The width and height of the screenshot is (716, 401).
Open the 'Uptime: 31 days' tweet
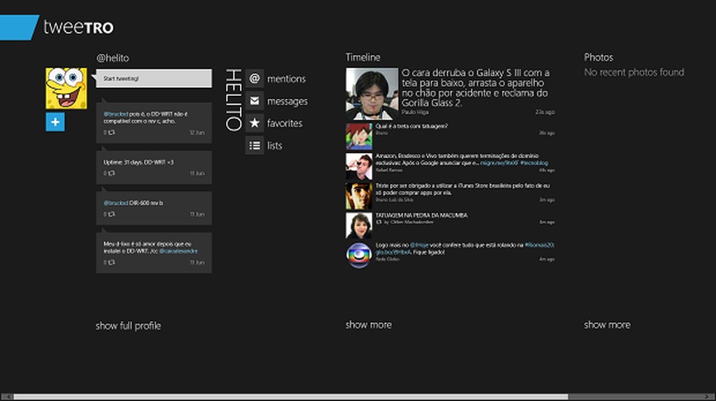pyautogui.click(x=154, y=168)
